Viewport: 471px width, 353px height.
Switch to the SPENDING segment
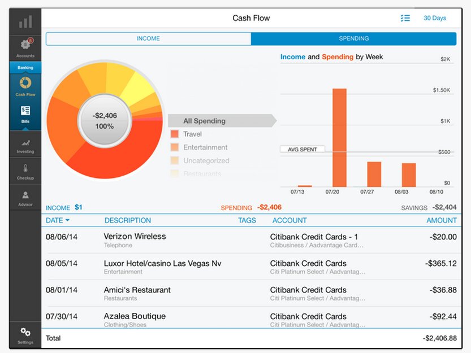click(x=353, y=38)
